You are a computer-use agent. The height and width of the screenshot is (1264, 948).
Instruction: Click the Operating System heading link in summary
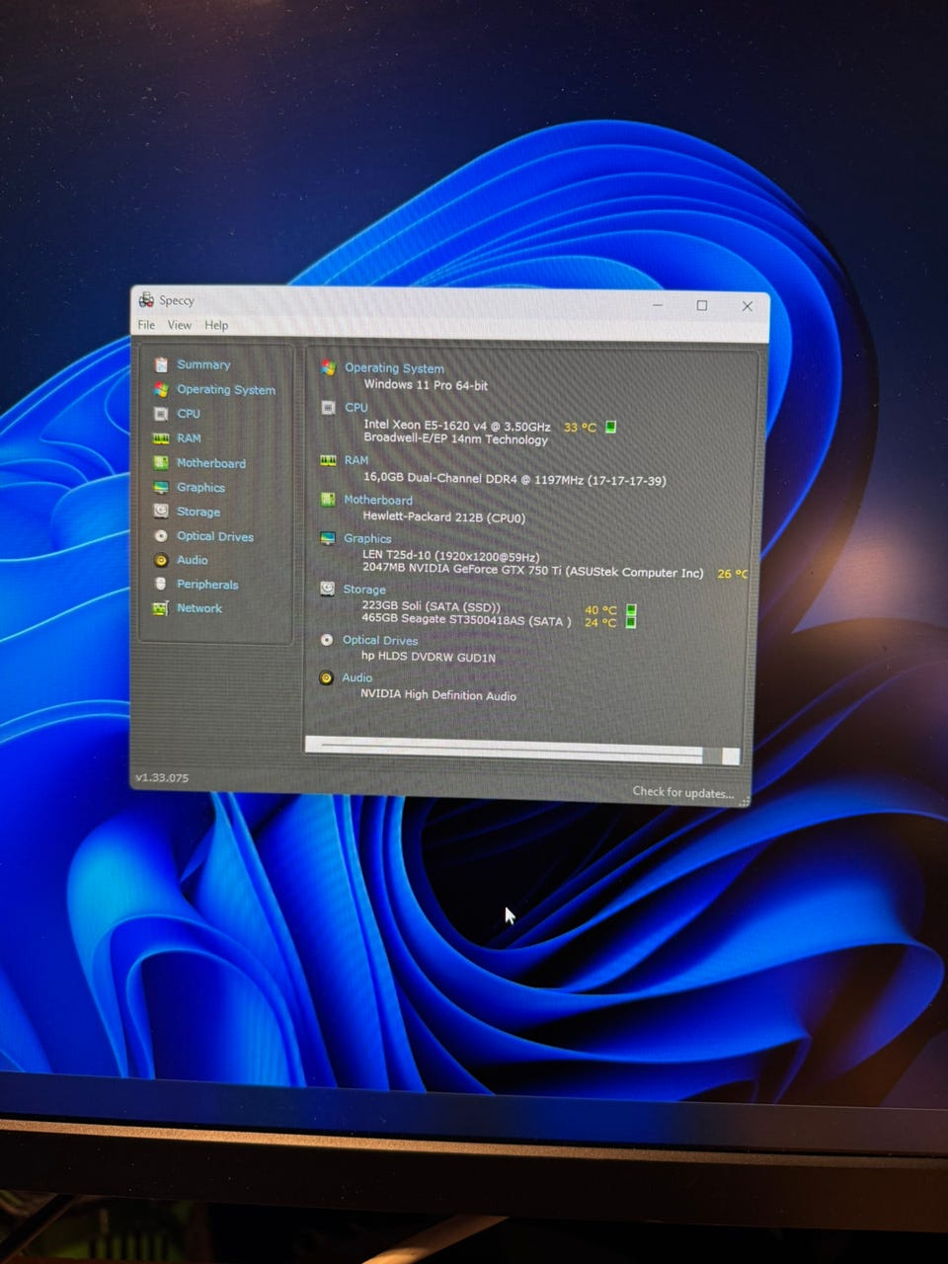(x=394, y=367)
